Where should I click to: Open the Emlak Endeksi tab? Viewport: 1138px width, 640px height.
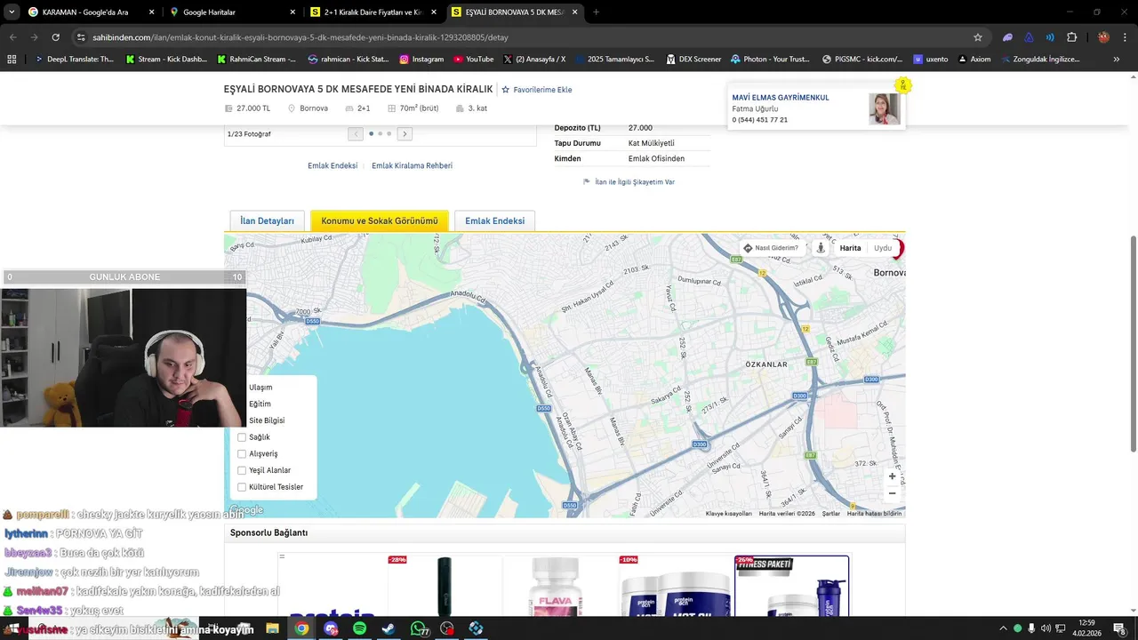[494, 220]
